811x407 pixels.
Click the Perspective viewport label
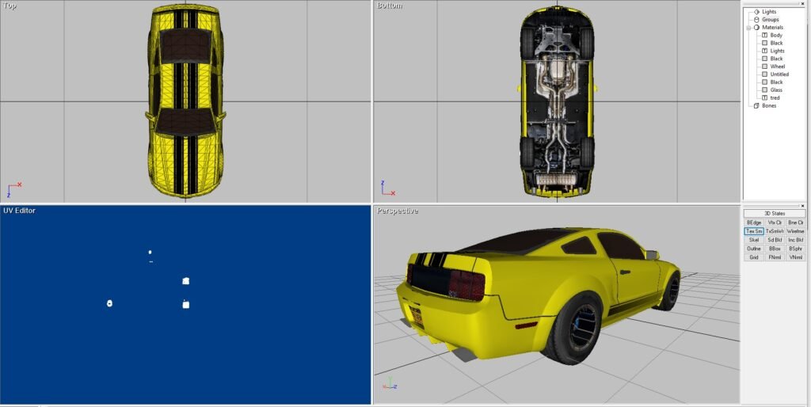tap(398, 211)
